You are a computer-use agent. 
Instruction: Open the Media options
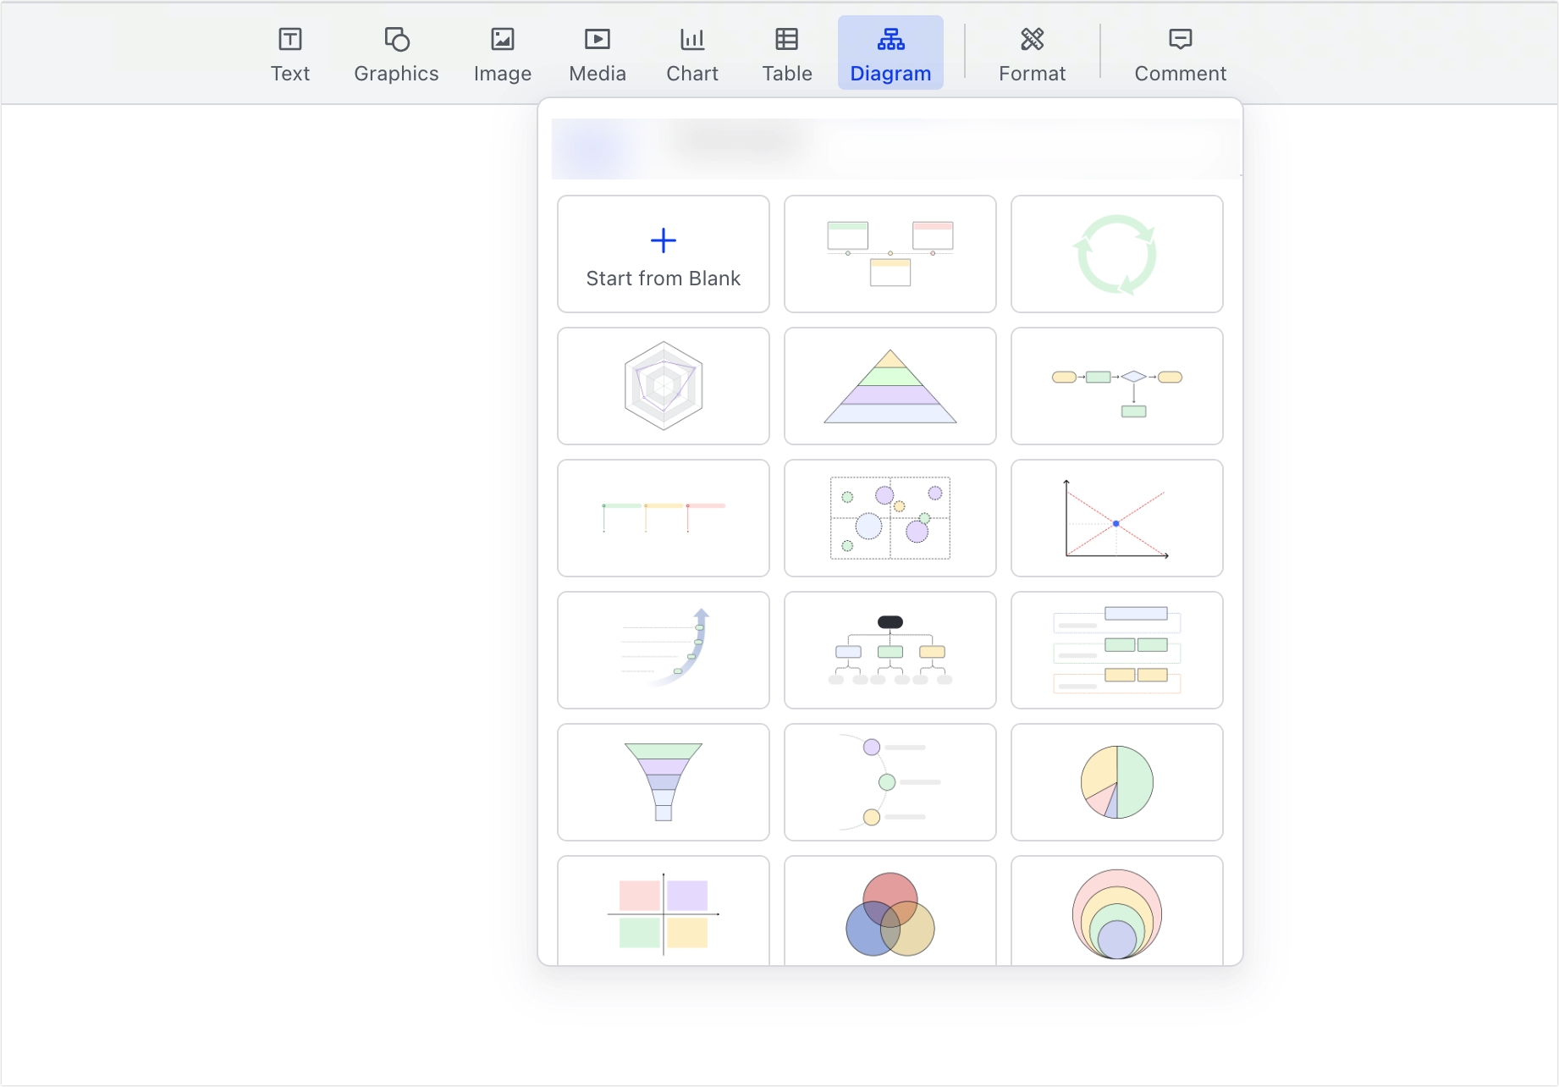coord(598,54)
